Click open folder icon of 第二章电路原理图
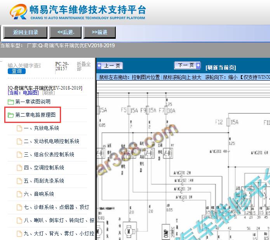Image resolution: width=270 pixels, height=240 pixels. pos(10,115)
